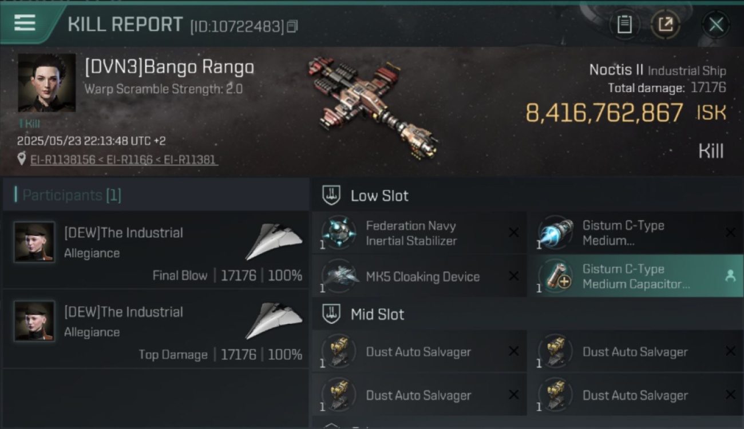Tap the first Dust Auto Salvager icon
This screenshot has width=744, height=429.
(x=339, y=351)
